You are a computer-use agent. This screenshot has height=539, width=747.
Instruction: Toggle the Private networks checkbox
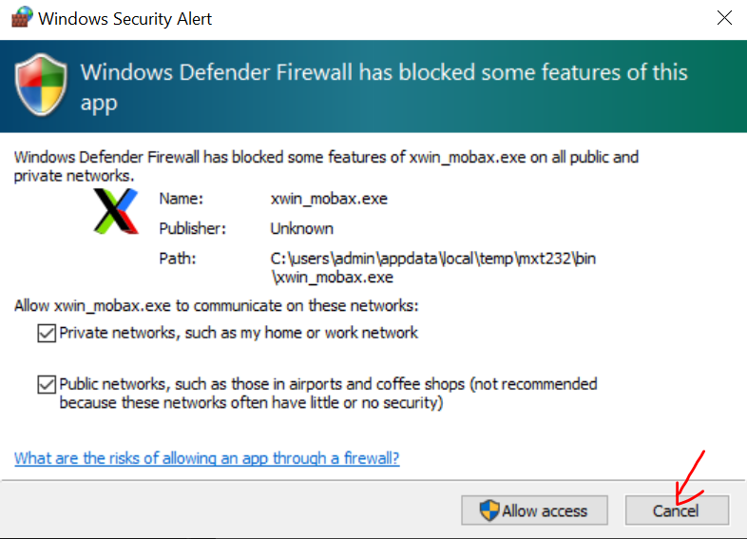click(x=46, y=333)
